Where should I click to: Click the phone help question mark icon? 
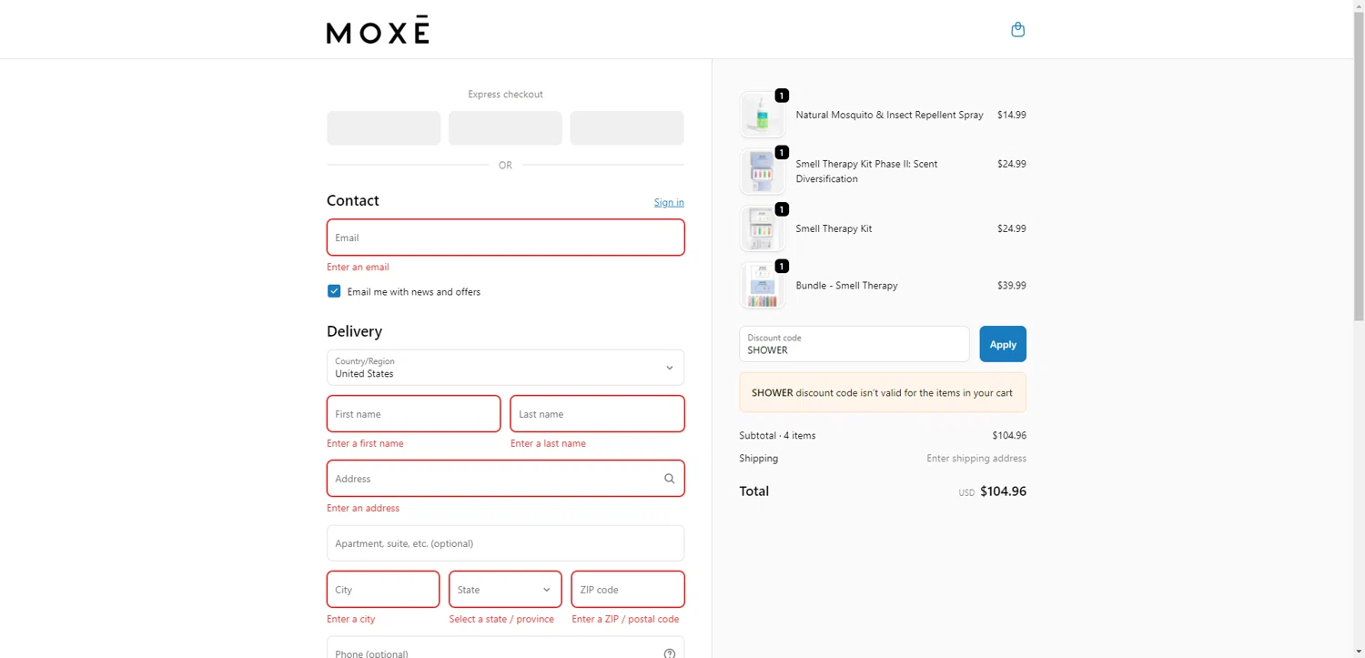point(670,653)
